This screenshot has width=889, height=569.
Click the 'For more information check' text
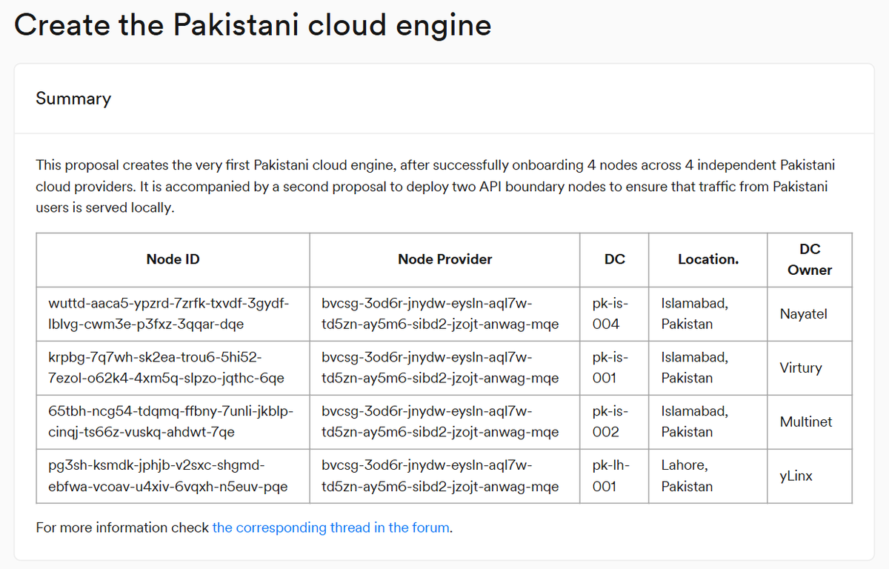coord(122,528)
